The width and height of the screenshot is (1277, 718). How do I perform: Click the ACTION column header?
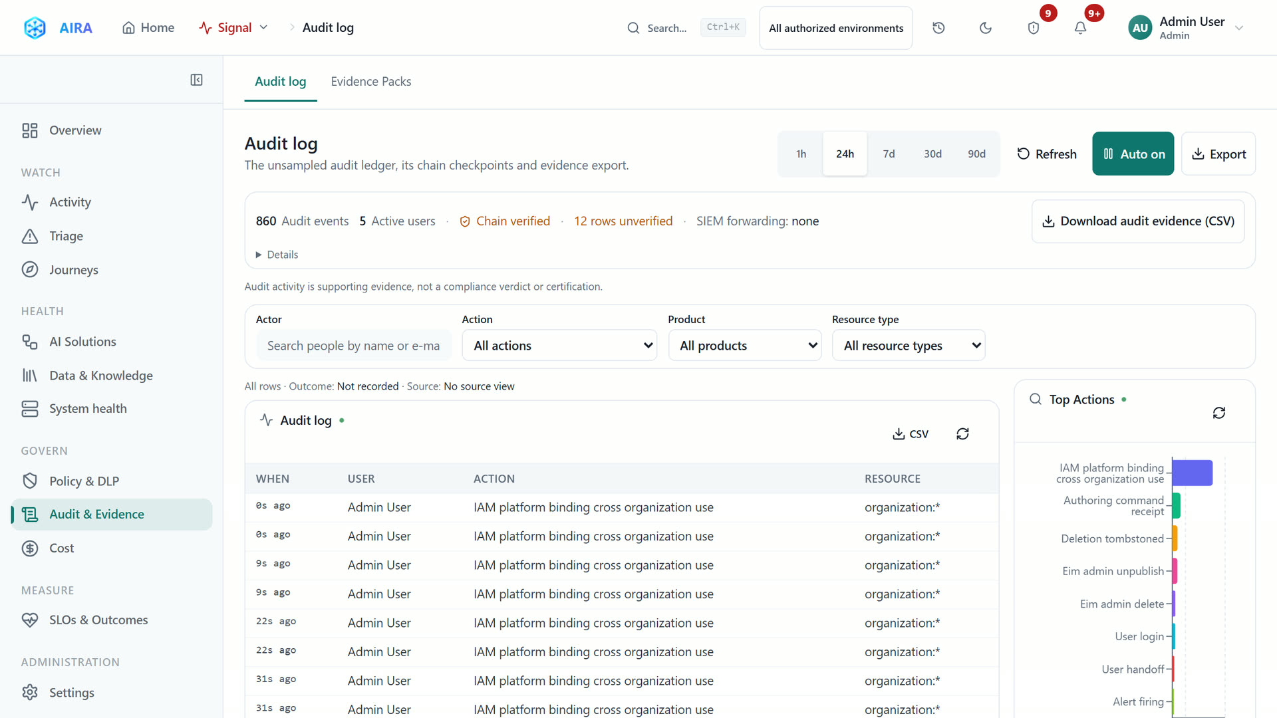(x=494, y=479)
